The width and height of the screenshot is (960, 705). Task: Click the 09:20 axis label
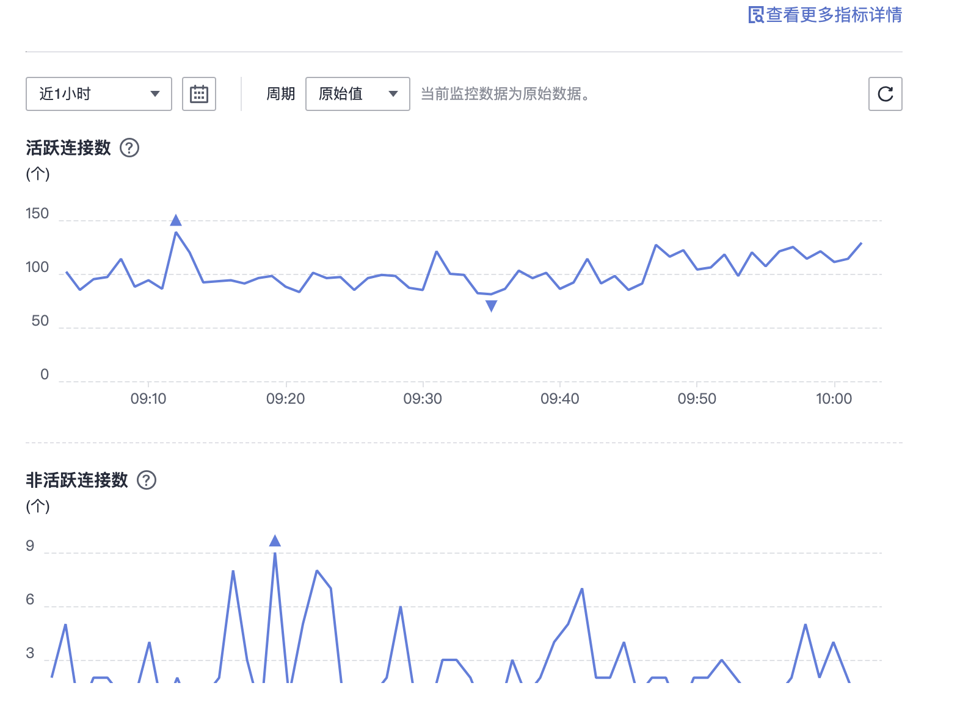[x=286, y=399]
